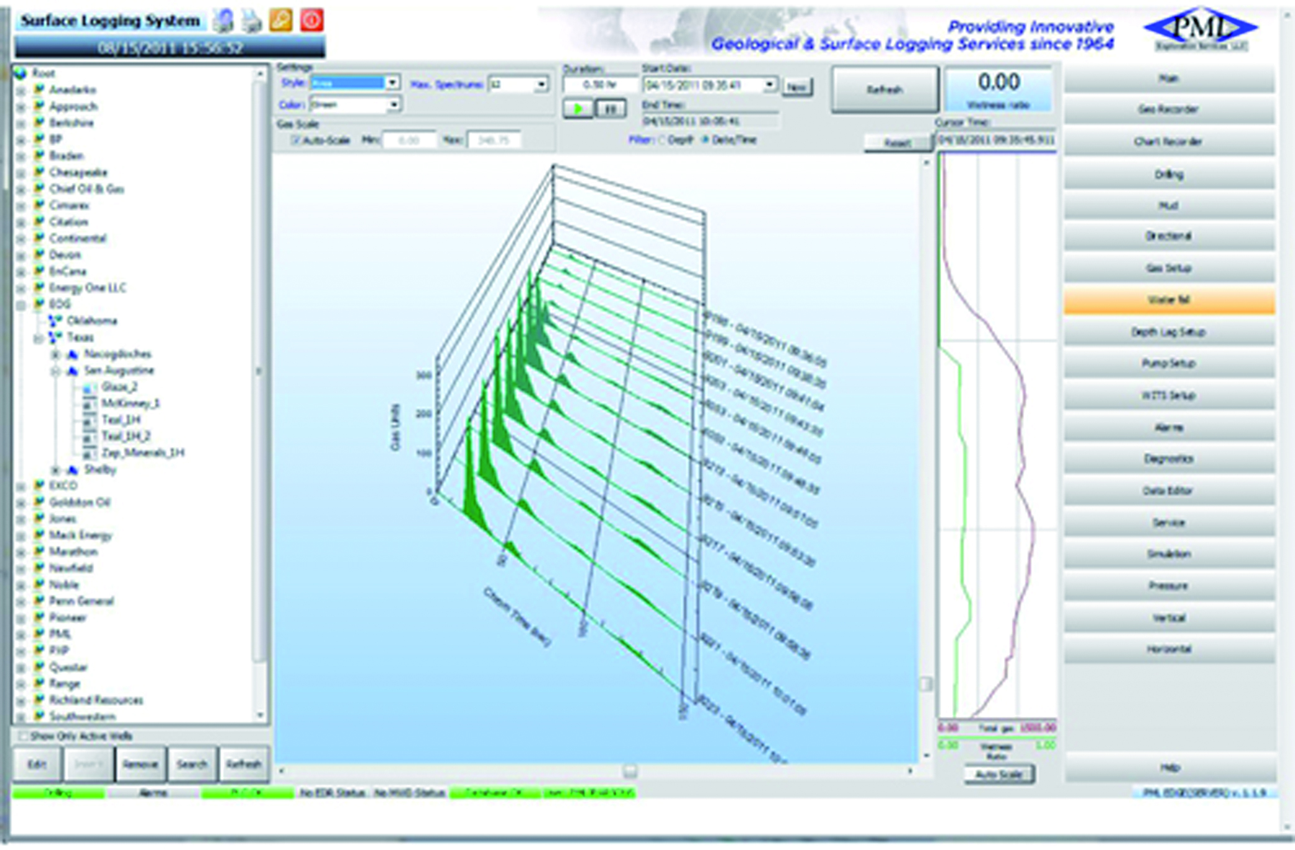Click the county icon beside Nacogdoches
1295x850 pixels.
[x=73, y=354]
